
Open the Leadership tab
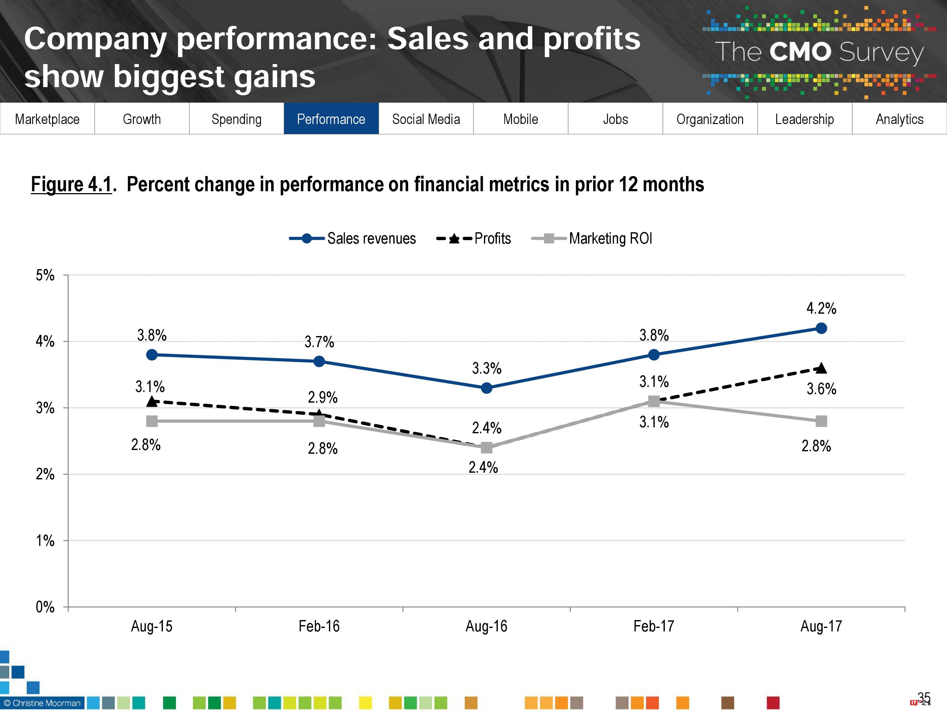(804, 119)
